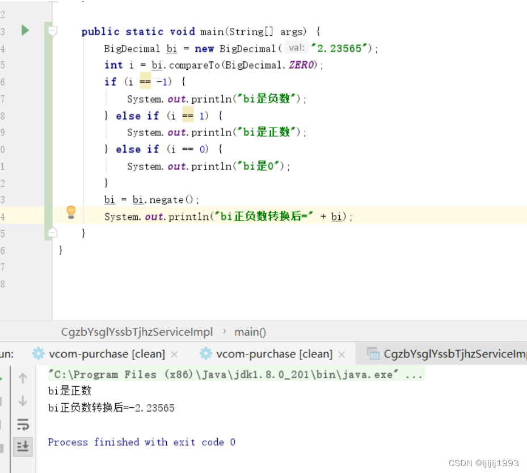Screen dimensions: 527x473
Task: Click console output 'bi是正数'
Action: (x=70, y=391)
